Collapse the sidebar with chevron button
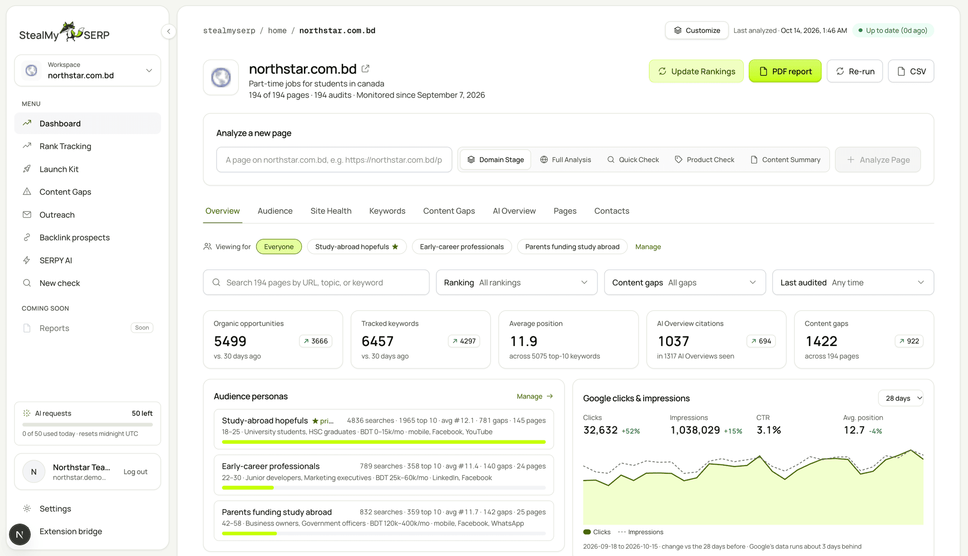The height and width of the screenshot is (556, 968). tap(168, 31)
